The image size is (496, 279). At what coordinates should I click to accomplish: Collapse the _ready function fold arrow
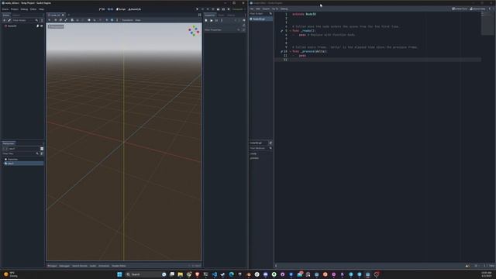[290, 31]
